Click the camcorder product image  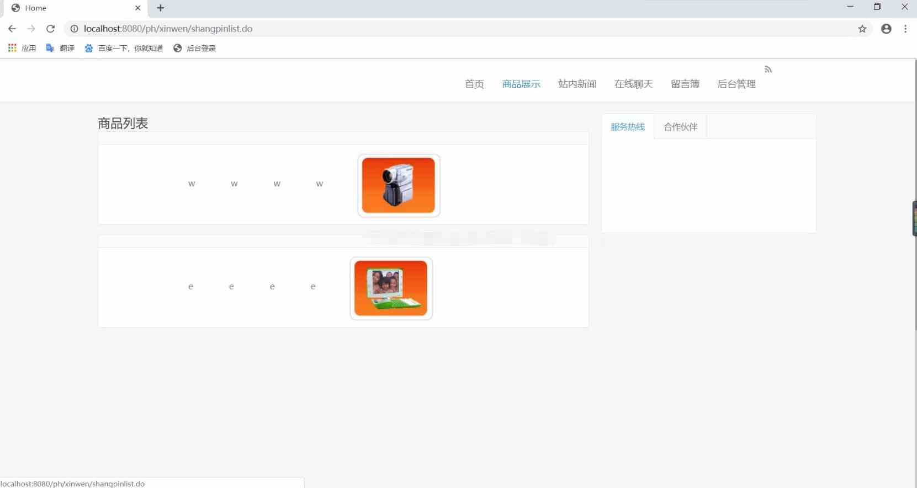point(399,185)
